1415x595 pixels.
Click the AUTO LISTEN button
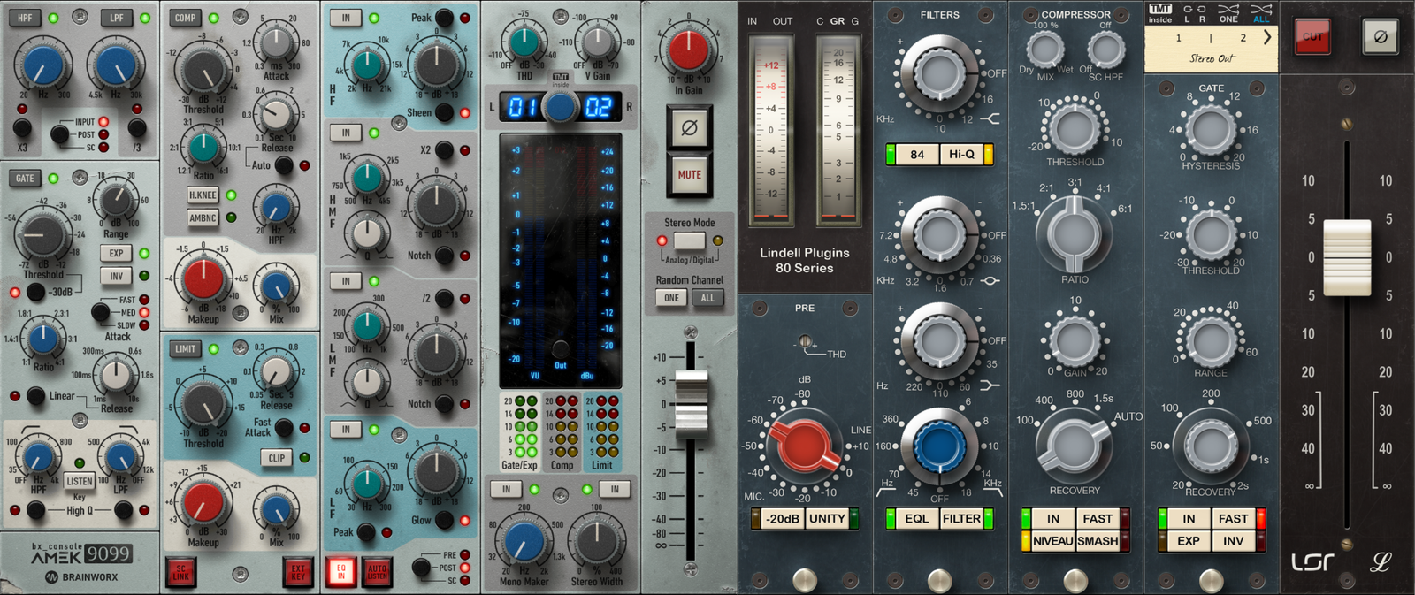point(378,571)
